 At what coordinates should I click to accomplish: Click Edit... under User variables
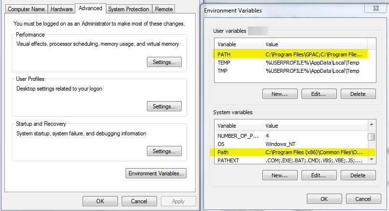pyautogui.click(x=318, y=94)
